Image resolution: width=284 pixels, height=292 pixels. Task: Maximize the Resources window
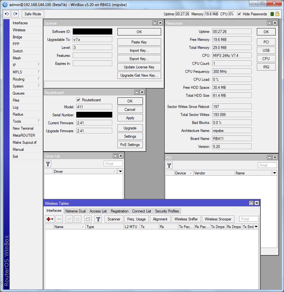coord(269,23)
